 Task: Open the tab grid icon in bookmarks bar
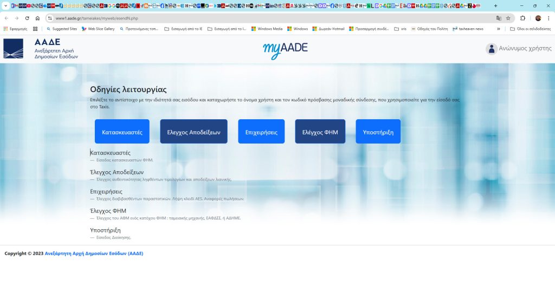(x=35, y=29)
